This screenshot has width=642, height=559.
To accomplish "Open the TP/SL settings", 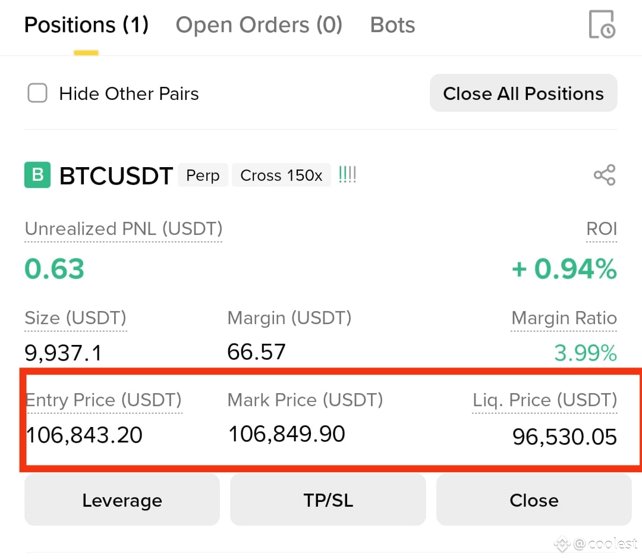I will [x=328, y=500].
